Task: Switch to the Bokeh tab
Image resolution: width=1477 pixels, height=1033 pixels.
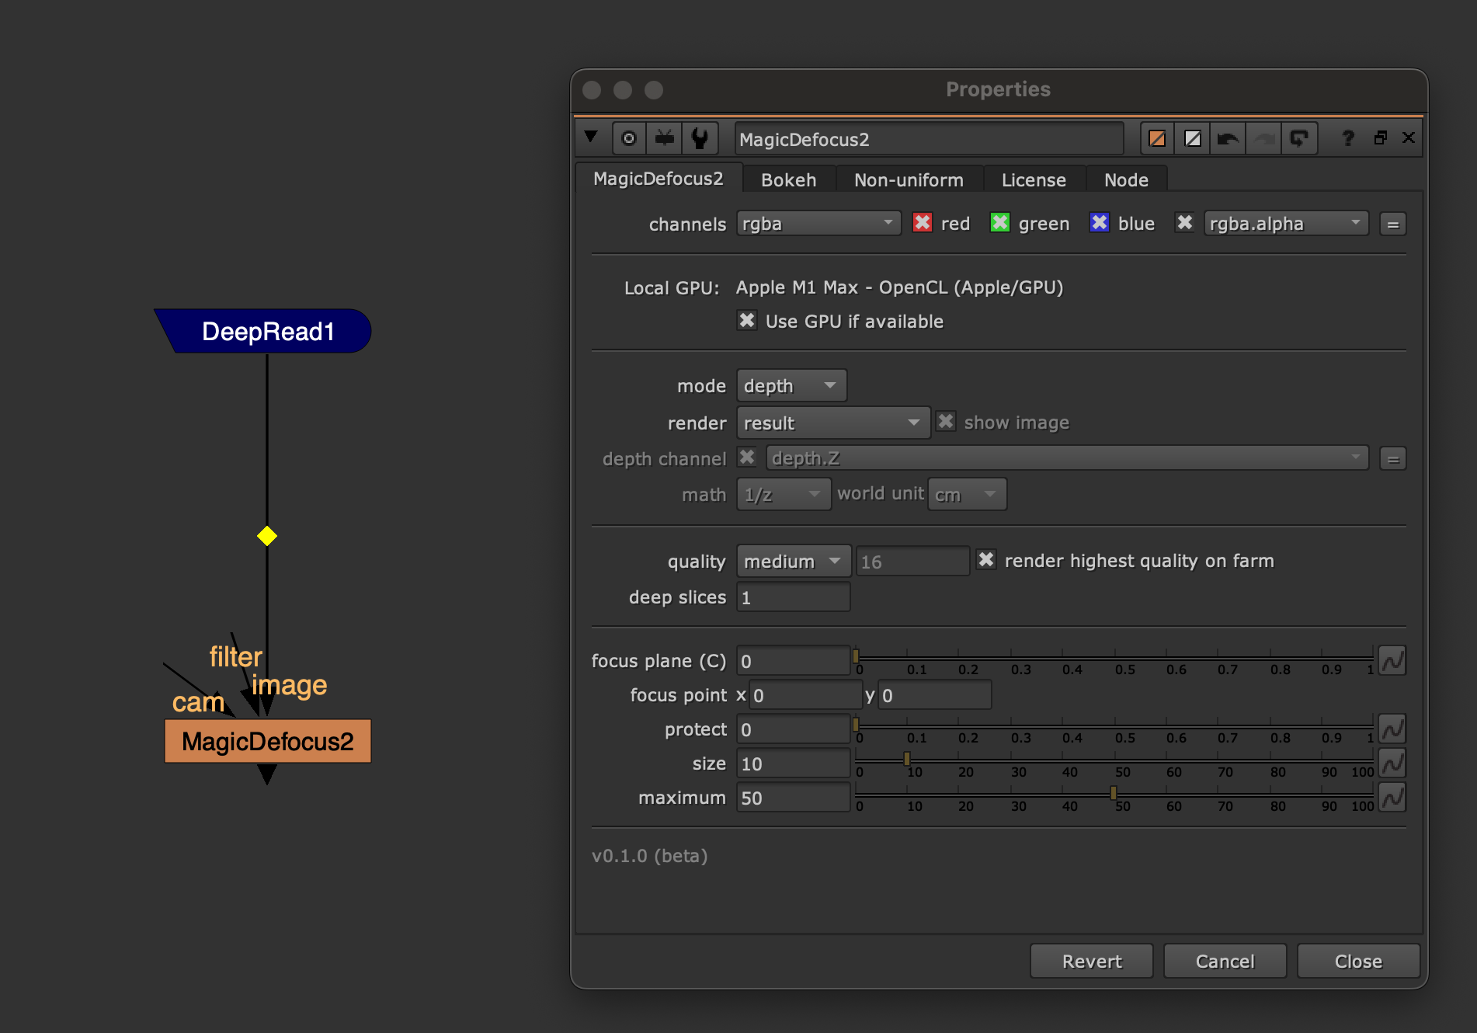Action: pos(788,180)
